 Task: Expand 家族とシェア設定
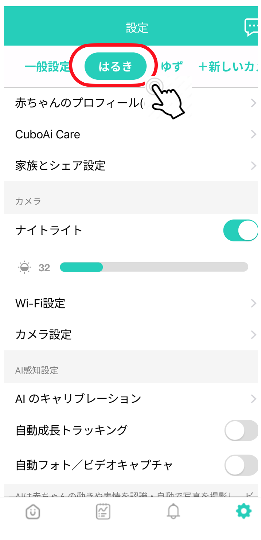(x=253, y=166)
